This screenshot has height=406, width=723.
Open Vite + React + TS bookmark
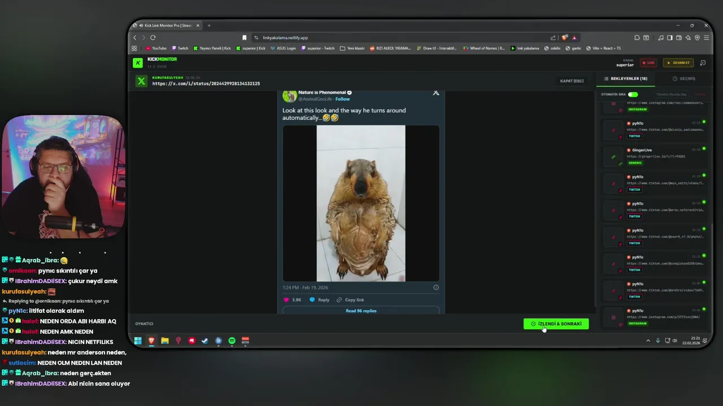click(603, 48)
